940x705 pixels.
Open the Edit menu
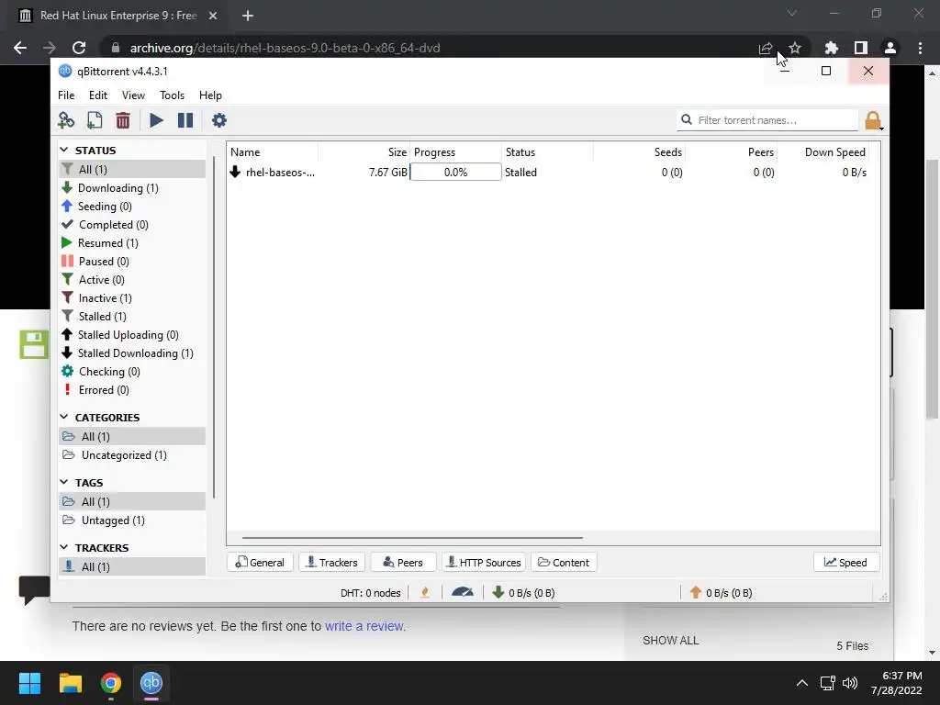[x=97, y=95]
